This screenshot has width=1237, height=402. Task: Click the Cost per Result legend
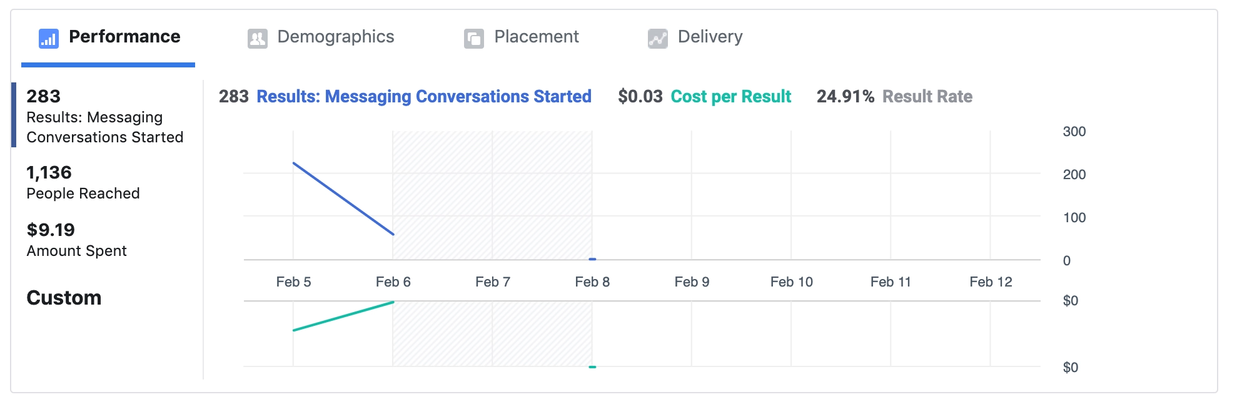[x=731, y=97]
